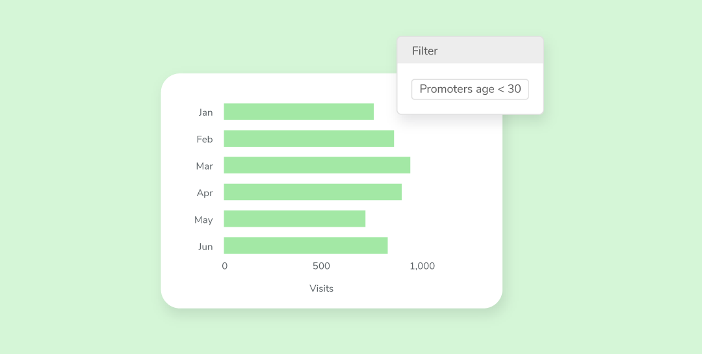702x354 pixels.
Task: Click empty white area of Filter panel body
Action: coord(470,107)
